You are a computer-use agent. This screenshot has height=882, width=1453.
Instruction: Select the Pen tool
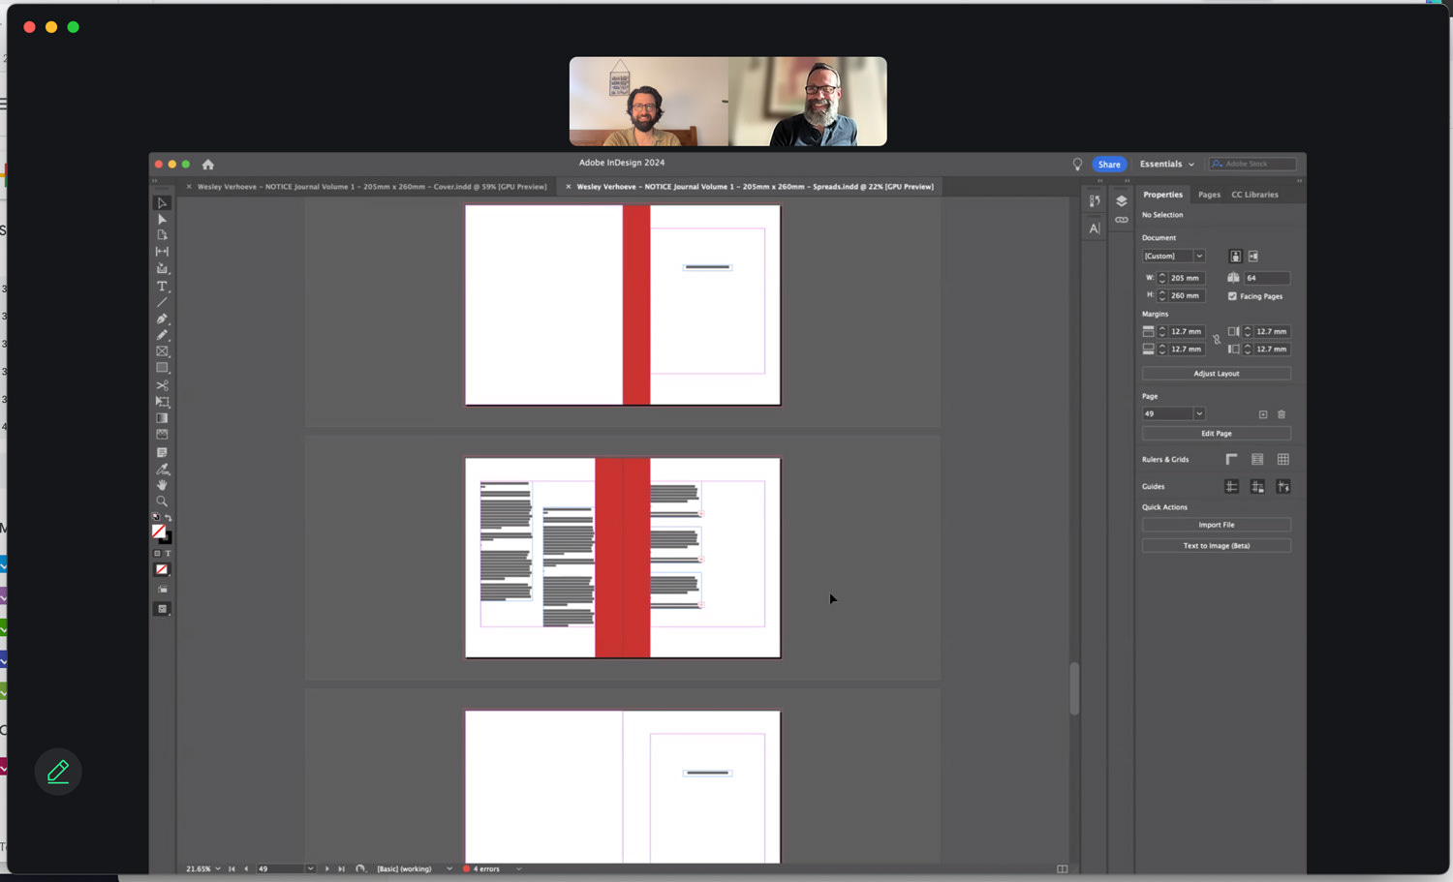click(x=162, y=319)
